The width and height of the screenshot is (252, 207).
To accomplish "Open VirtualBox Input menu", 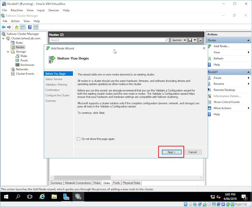I will 41,10.
